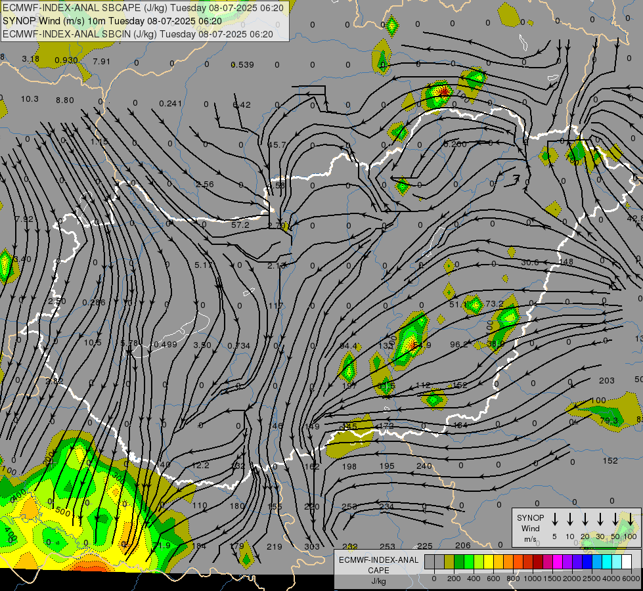Viewport: 643px width, 591px height.
Task: Click the 0.286 value on map
Action: point(94,302)
